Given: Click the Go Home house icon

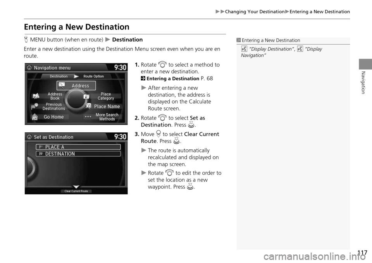Looking at the screenshot, I should coord(34,117).
